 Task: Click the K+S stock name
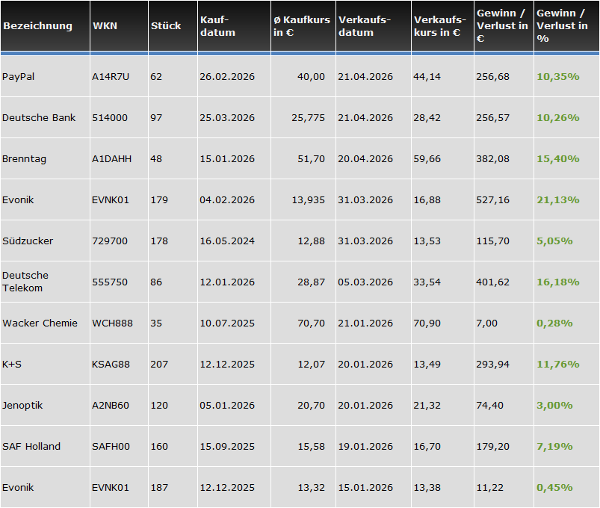tap(10, 365)
